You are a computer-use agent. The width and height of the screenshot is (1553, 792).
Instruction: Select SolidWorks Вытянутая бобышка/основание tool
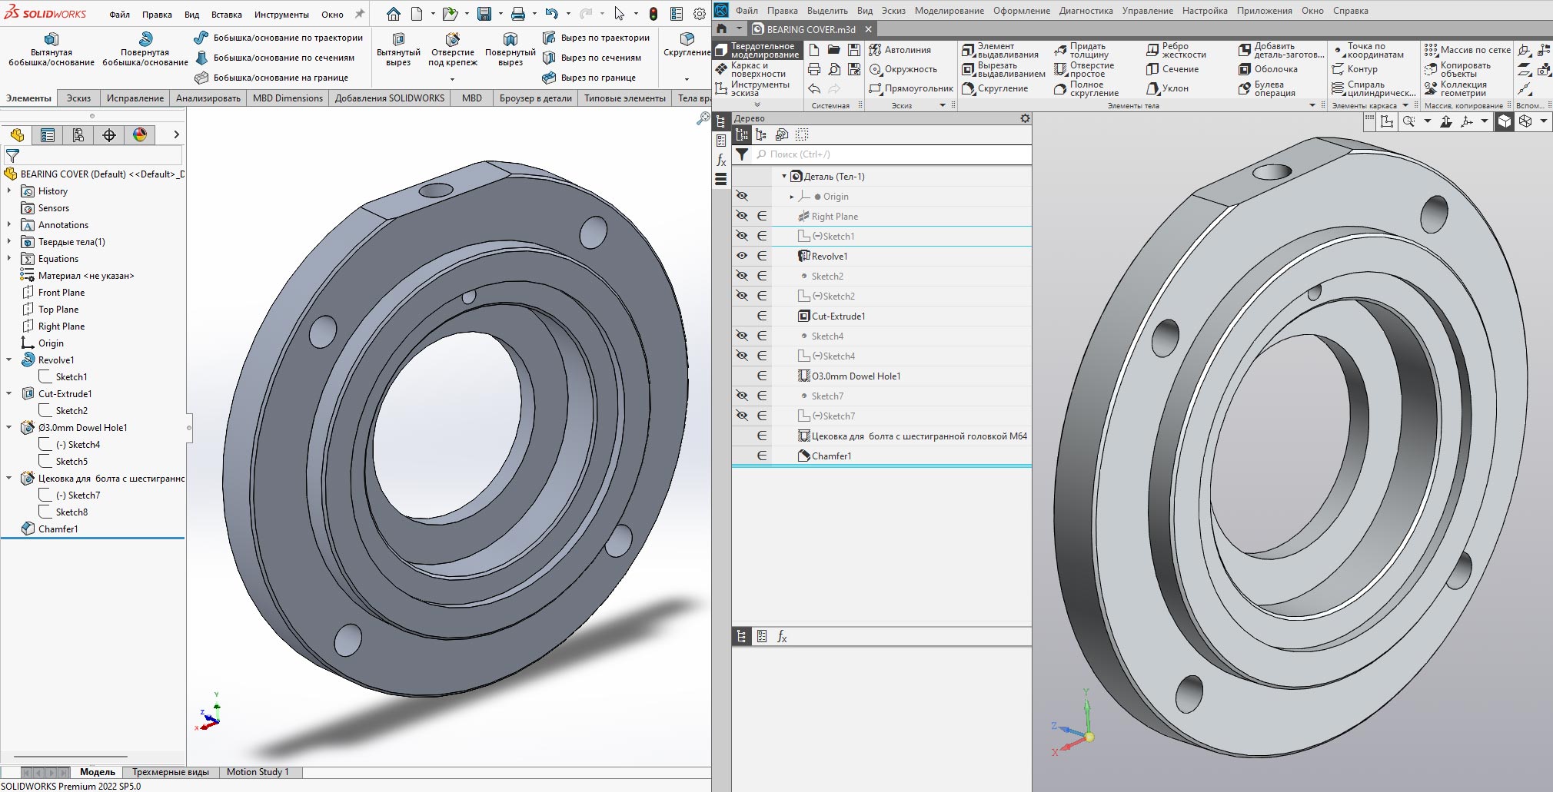click(x=51, y=49)
